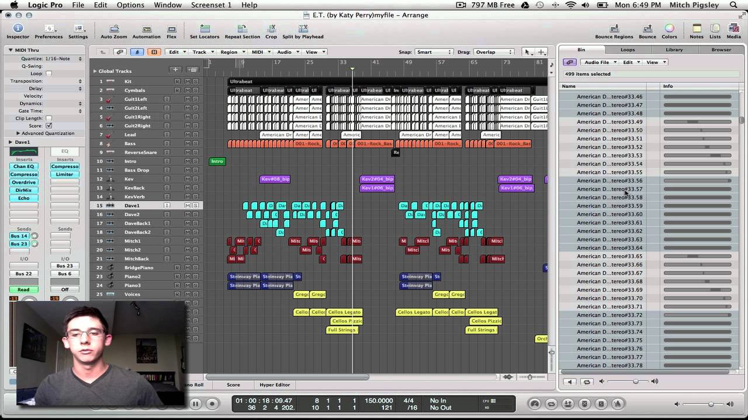Click the add track plus button
This screenshot has width=748, height=420.
[175, 70]
